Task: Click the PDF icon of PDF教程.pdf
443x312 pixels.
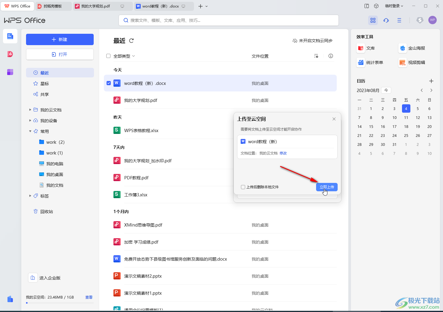Action: click(117, 178)
